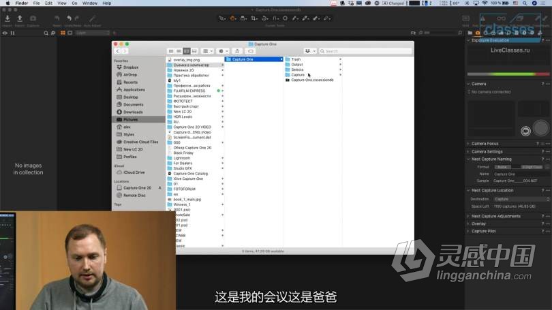Select the pointer cursor tool
Screen dimensions: 552x310
[222, 18]
